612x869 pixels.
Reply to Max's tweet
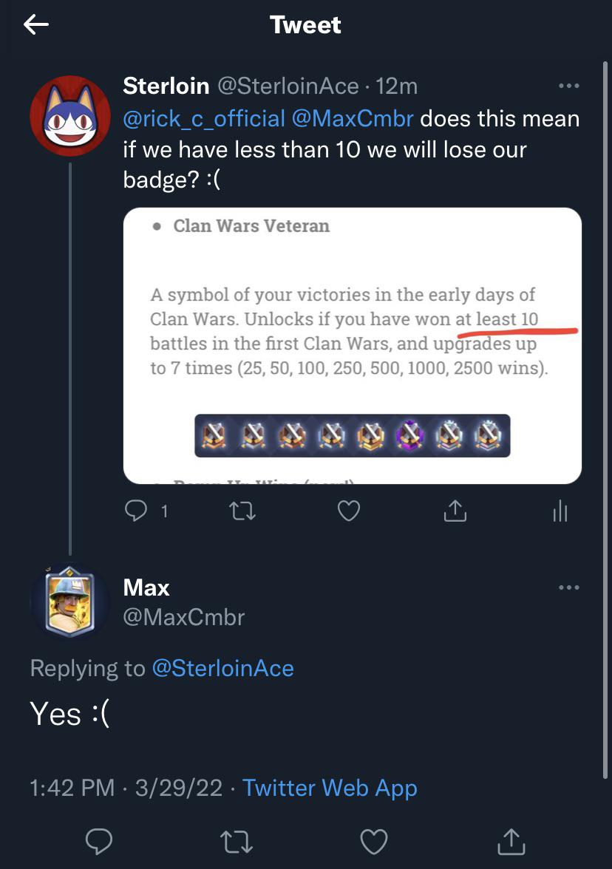[98, 841]
